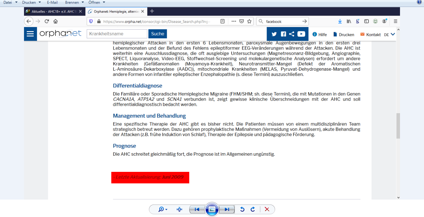The width and height of the screenshot is (424, 217).
Task: Click the Management und Behandlung heading
Action: pyautogui.click(x=149, y=116)
